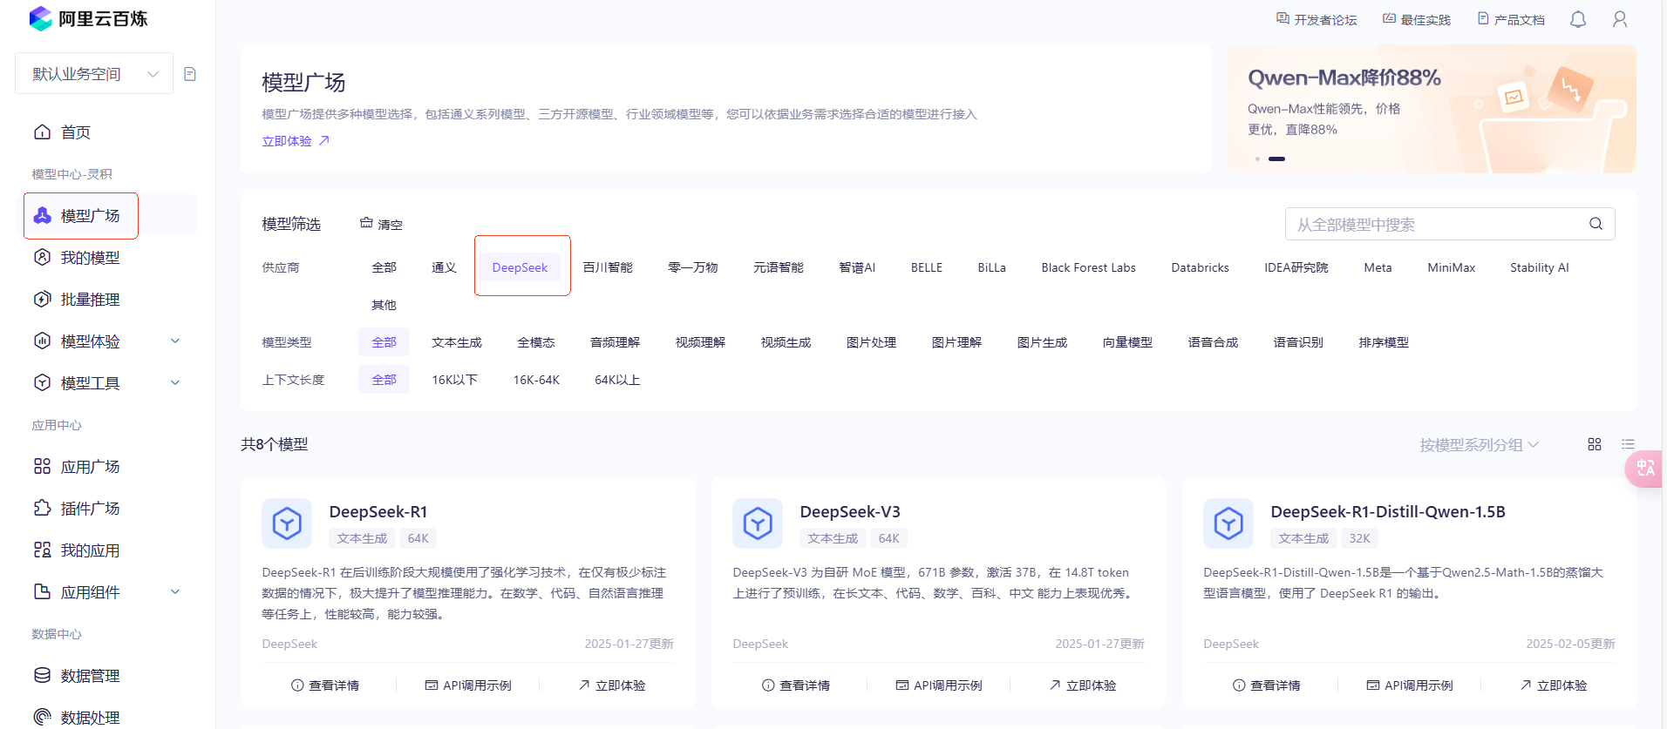Open 开发者论坛 in top bar
This screenshot has height=729, width=1667.
pyautogui.click(x=1317, y=19)
